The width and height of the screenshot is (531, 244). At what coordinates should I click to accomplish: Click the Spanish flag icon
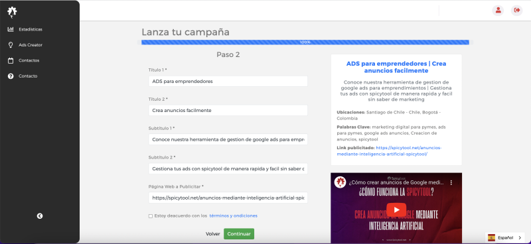coord(491,237)
